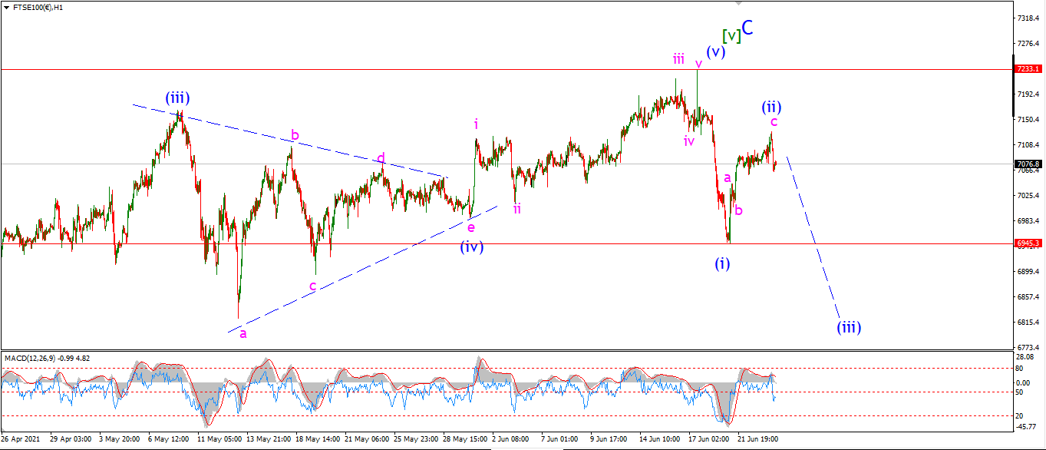1046x450 pixels.
Task: Select the chart shift triangle marker at top
Action: (739, 3)
